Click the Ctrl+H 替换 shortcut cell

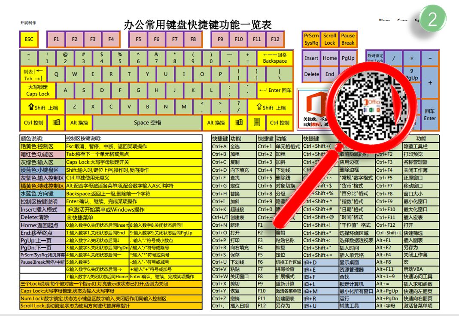click(x=234, y=194)
